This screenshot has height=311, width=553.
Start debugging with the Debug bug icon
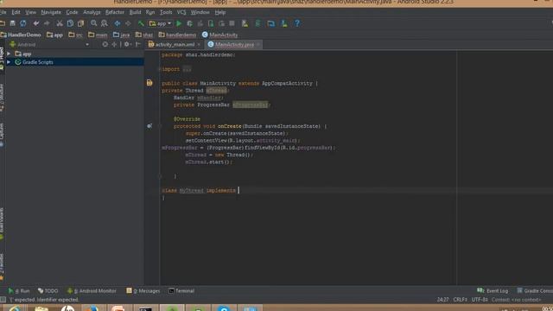[190, 23]
